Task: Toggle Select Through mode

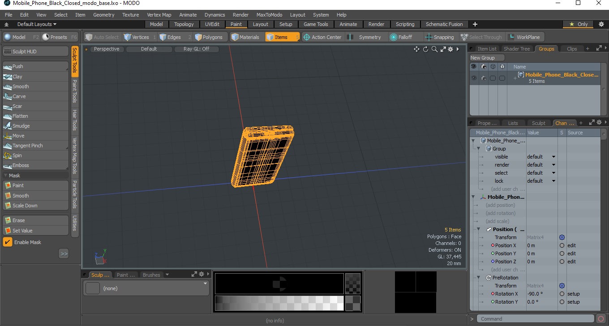Action: coord(481,37)
